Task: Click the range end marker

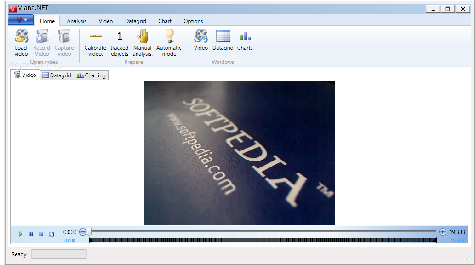Action: (x=435, y=240)
